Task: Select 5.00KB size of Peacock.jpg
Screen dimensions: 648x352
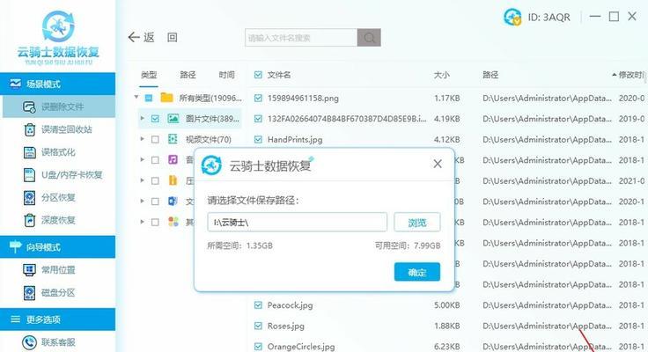Action: 446,305
